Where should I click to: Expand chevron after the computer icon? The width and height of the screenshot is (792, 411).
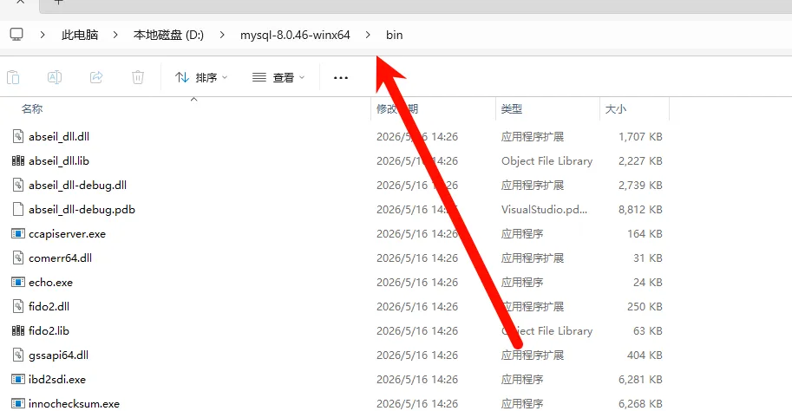coord(43,35)
